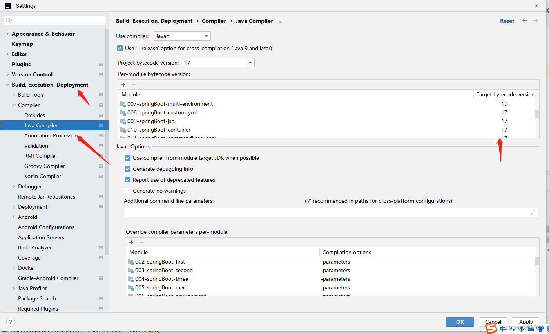Image resolution: width=549 pixels, height=334 pixels.
Task: Click the Reset link
Action: (x=507, y=21)
